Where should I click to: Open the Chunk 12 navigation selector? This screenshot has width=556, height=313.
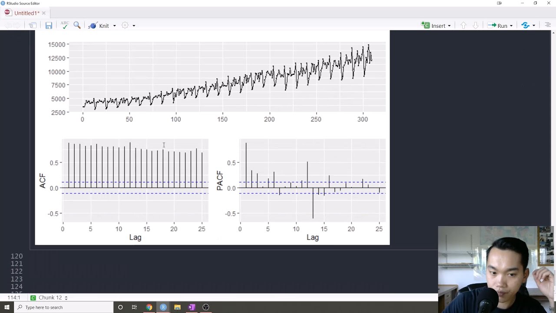tap(49, 298)
